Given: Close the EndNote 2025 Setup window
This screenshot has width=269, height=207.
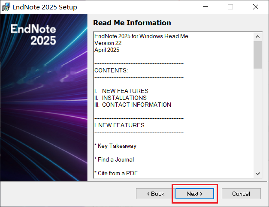Looking at the screenshot, I should [x=256, y=7].
